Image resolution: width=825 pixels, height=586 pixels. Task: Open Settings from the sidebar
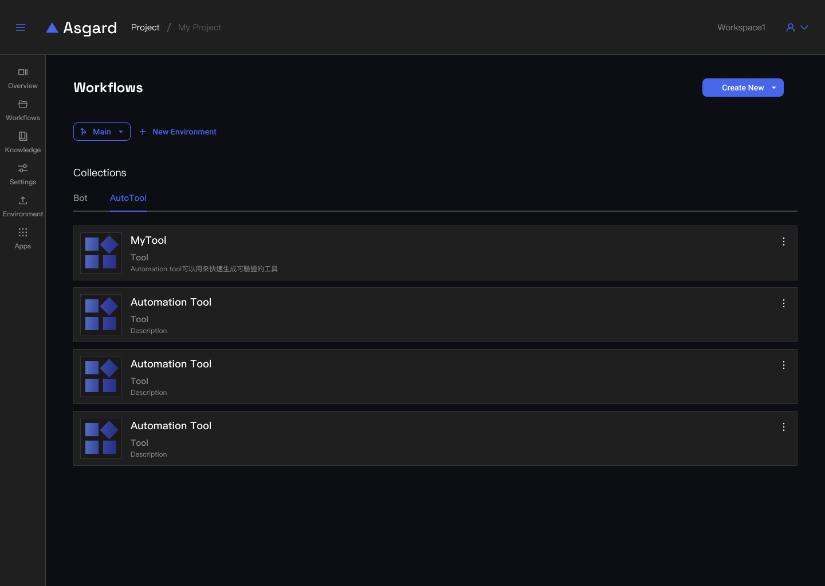(23, 175)
